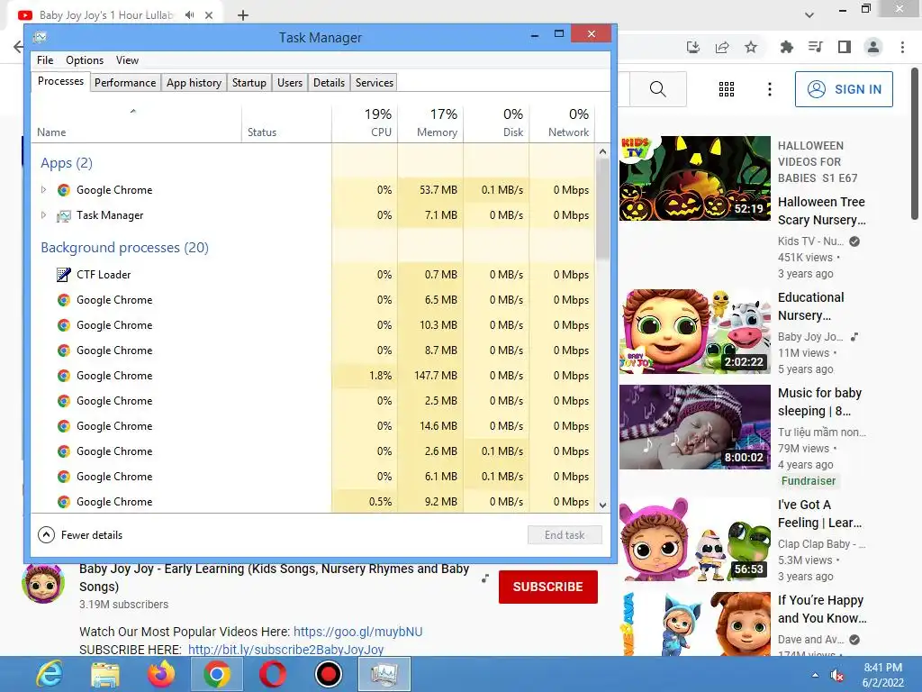
Task: Switch to the Details tab
Action: pyautogui.click(x=330, y=83)
